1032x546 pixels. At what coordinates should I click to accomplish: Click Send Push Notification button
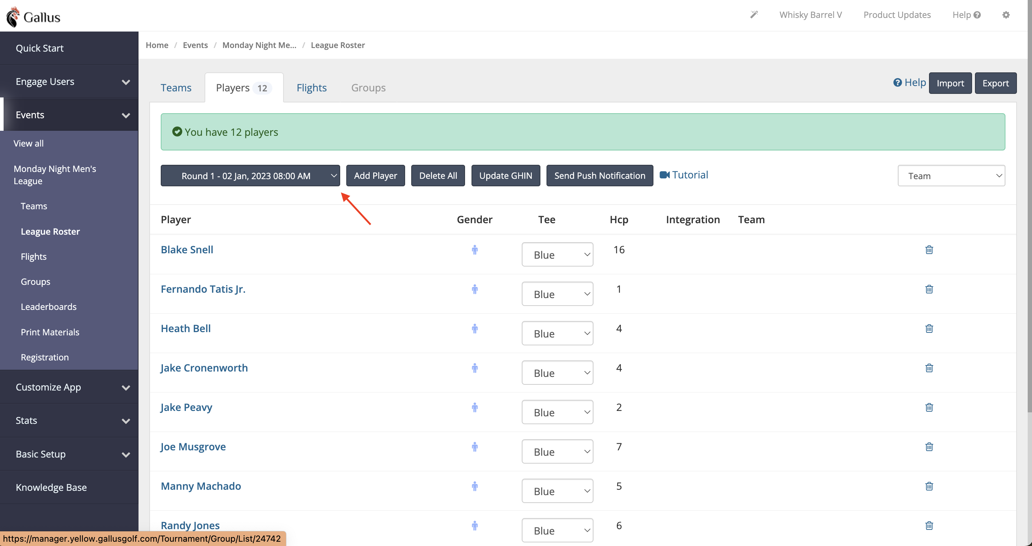click(x=600, y=176)
